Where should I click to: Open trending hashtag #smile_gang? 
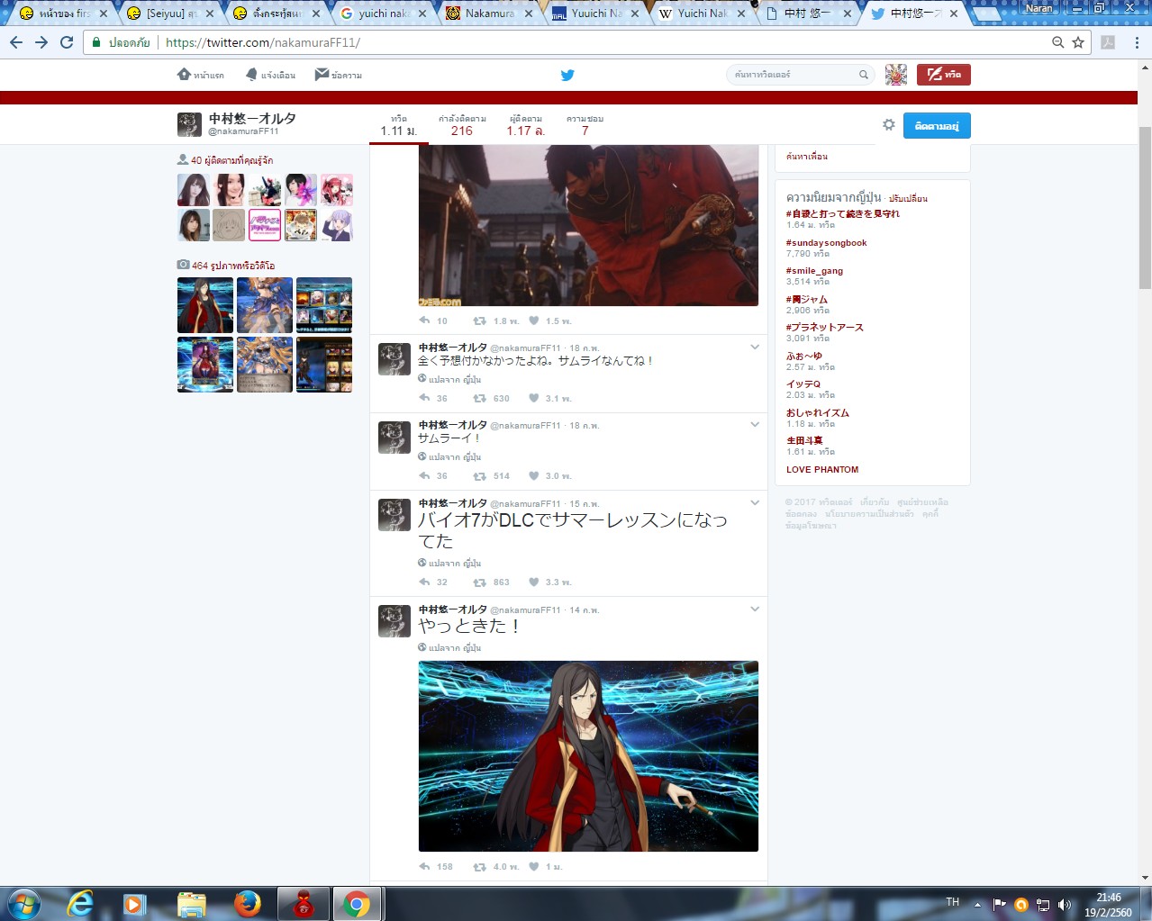tap(814, 271)
